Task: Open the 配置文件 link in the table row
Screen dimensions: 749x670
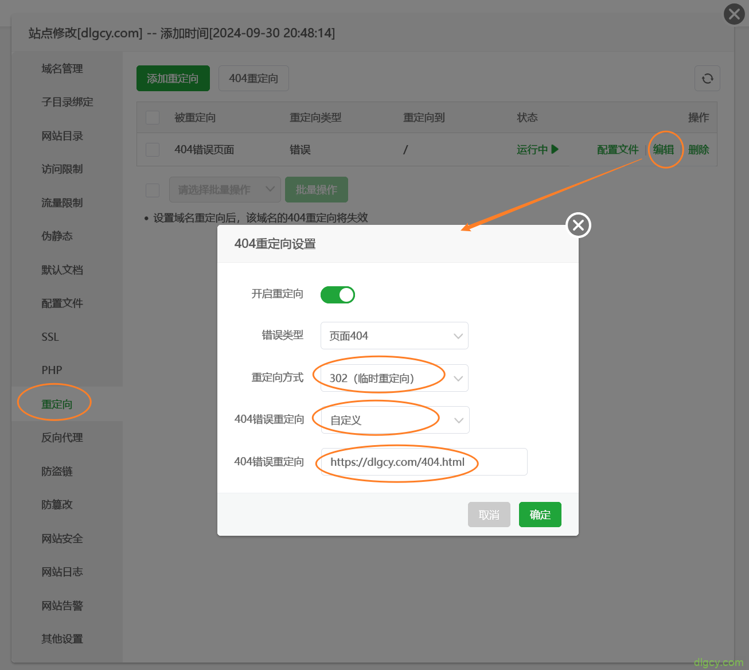Action: click(x=618, y=150)
